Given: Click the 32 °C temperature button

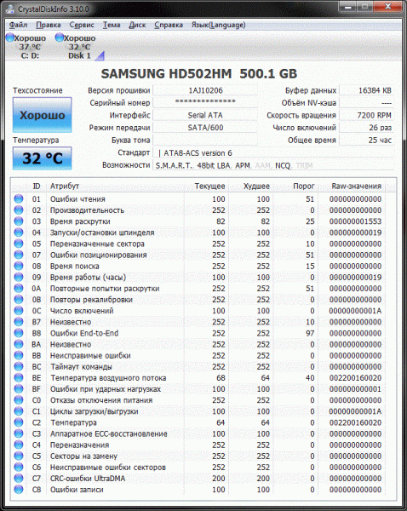Looking at the screenshot, I should click(x=42, y=158).
